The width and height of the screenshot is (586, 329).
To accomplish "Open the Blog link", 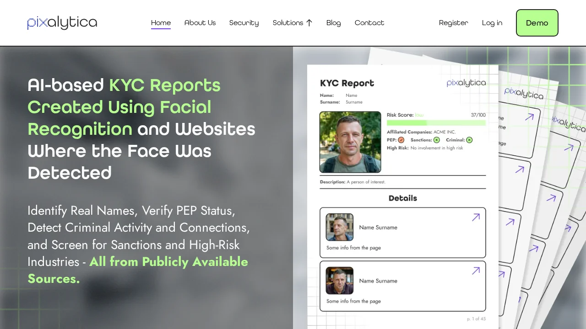I will click(333, 23).
